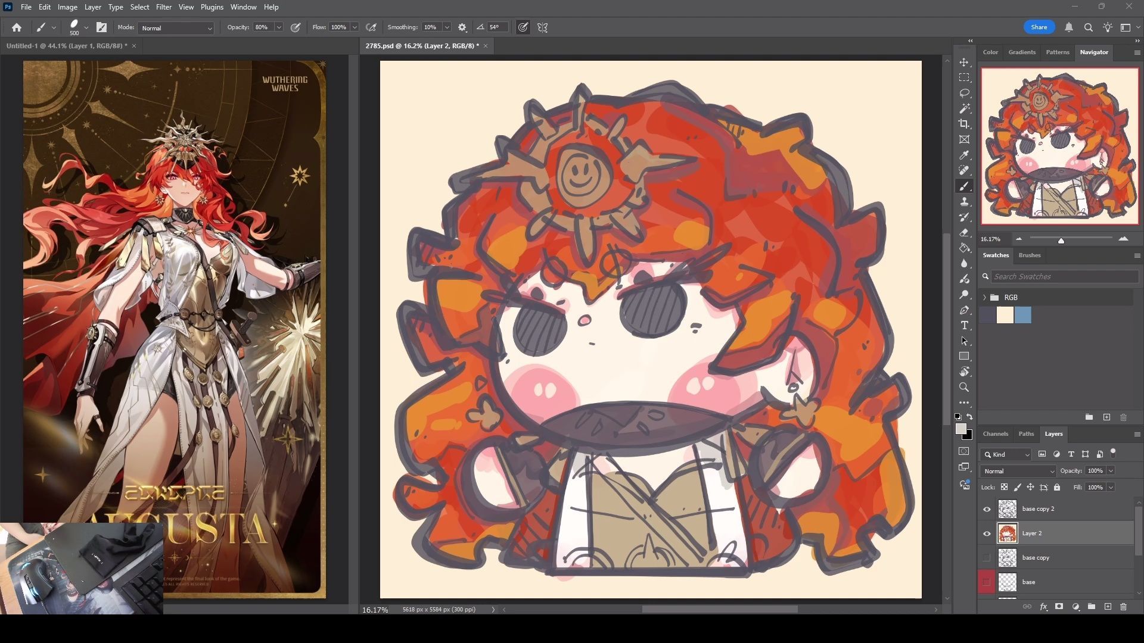The image size is (1144, 643).
Task: Click the Home icon in options bar
Action: [x=17, y=27]
